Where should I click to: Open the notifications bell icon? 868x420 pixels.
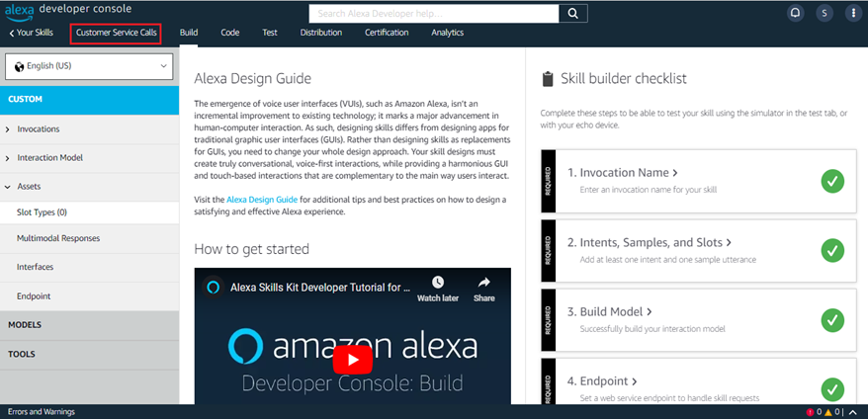coord(795,13)
